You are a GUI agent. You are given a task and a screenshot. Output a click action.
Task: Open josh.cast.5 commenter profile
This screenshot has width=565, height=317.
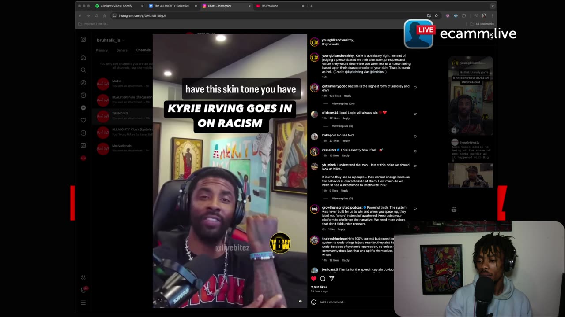[330, 269]
